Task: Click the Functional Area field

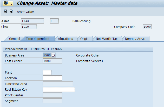Action: 58,84
